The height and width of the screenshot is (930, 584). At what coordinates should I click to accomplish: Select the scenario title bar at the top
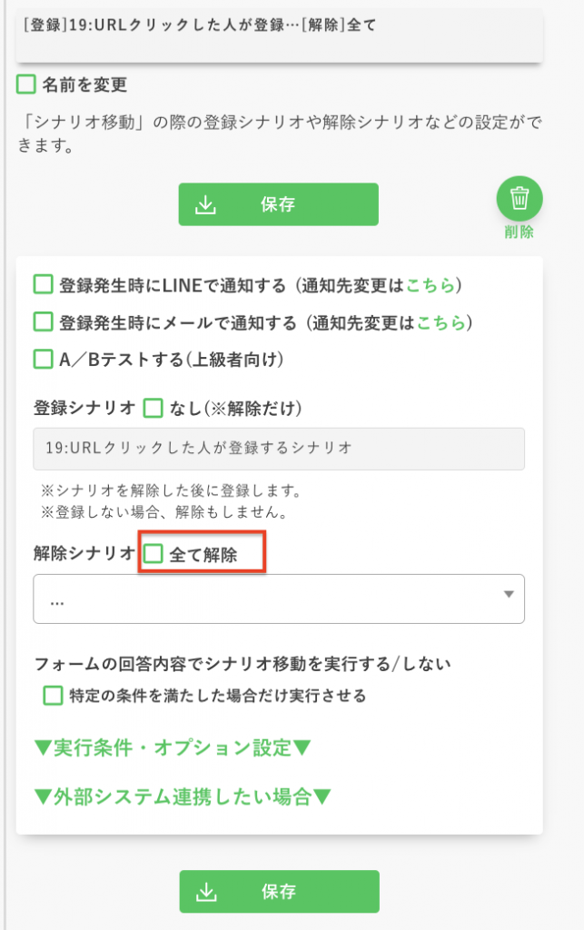pyautogui.click(x=278, y=28)
